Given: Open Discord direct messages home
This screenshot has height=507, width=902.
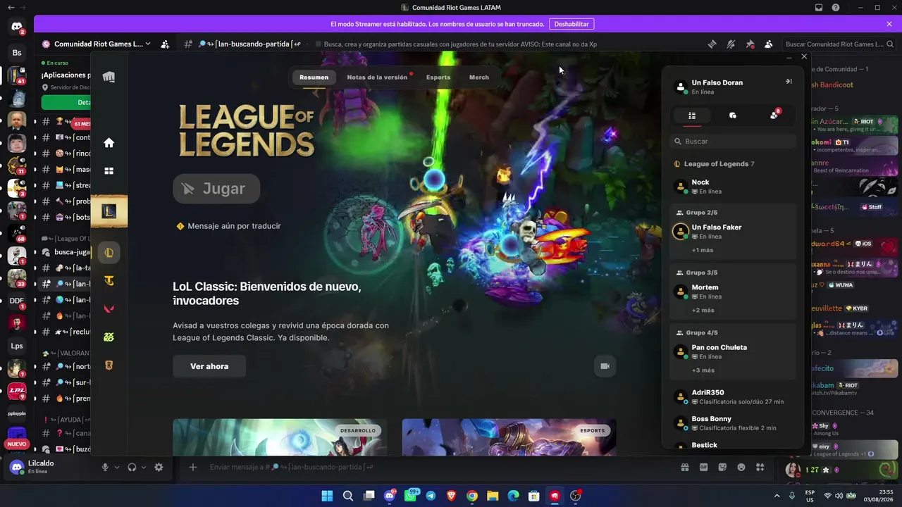Looking at the screenshot, I should click(16, 27).
